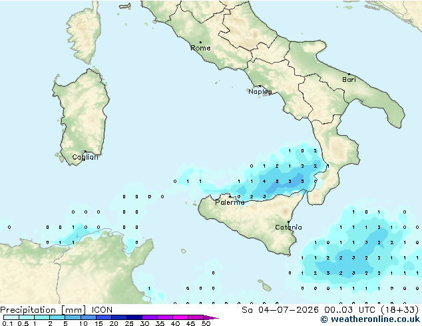Click the legend label '0.5'
This screenshot has width=422, height=326.
coord(23,323)
